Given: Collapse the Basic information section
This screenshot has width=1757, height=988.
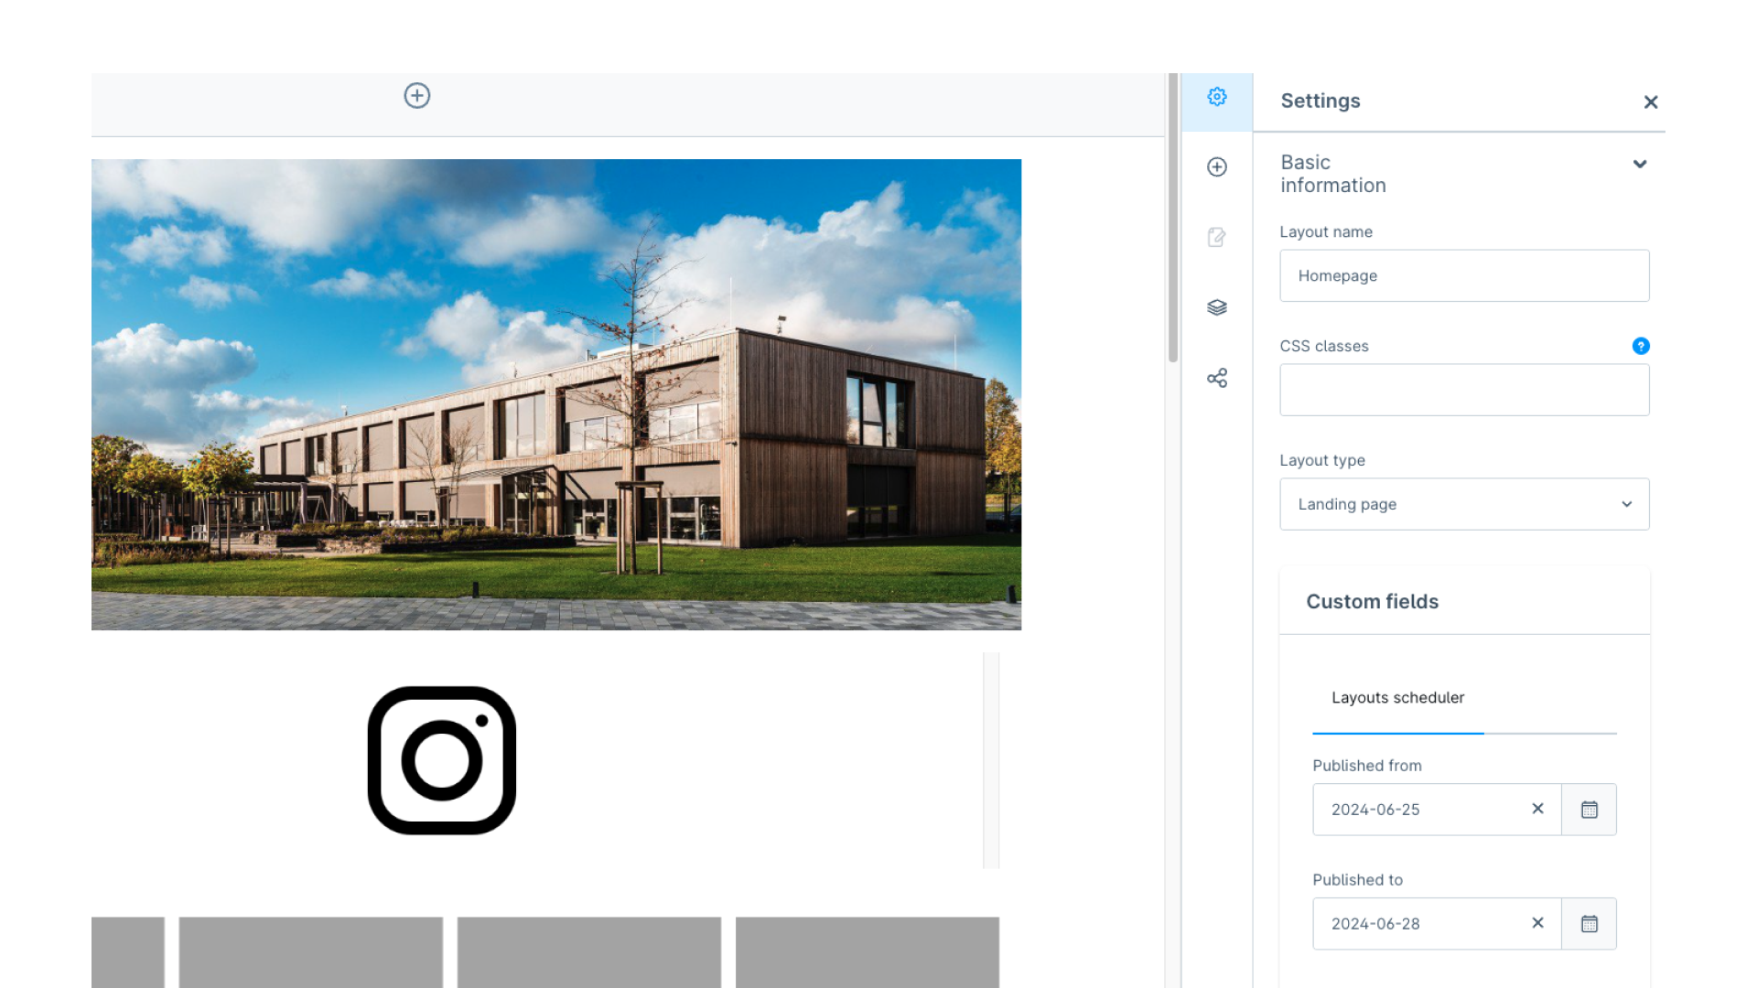Looking at the screenshot, I should pyautogui.click(x=1639, y=165).
